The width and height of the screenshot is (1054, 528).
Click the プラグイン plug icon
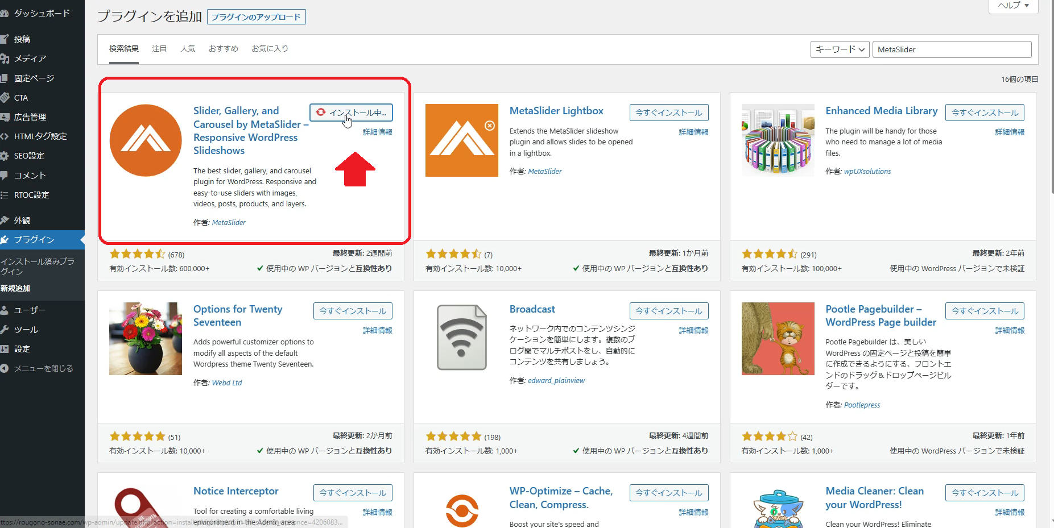[4, 240]
